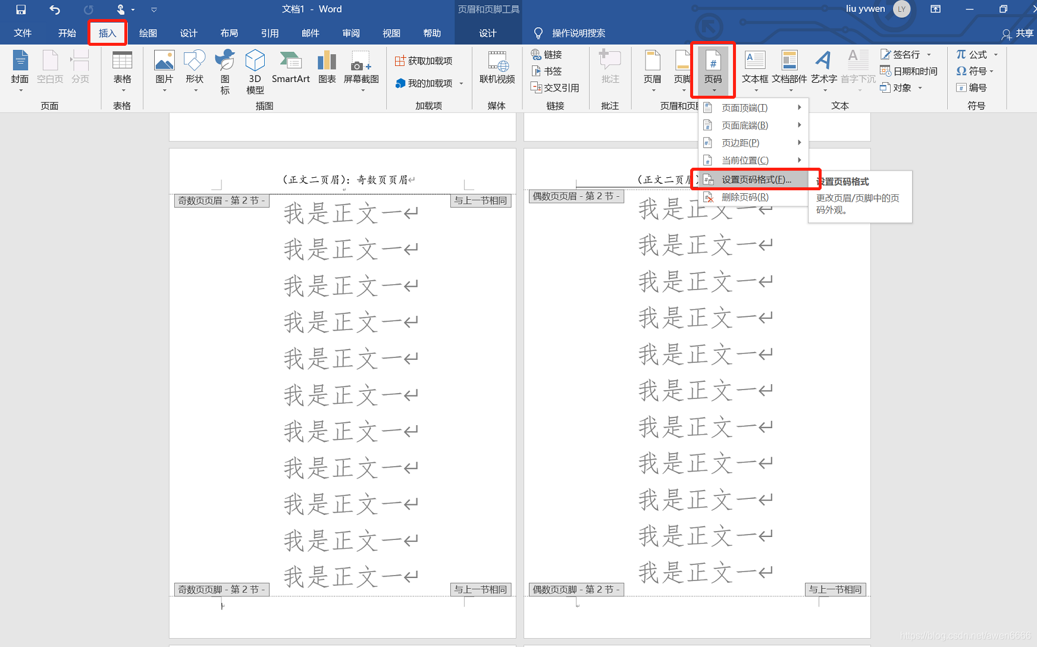Insert WordArt (艺术字)
Viewport: 1037px width, 647px height.
pos(824,71)
